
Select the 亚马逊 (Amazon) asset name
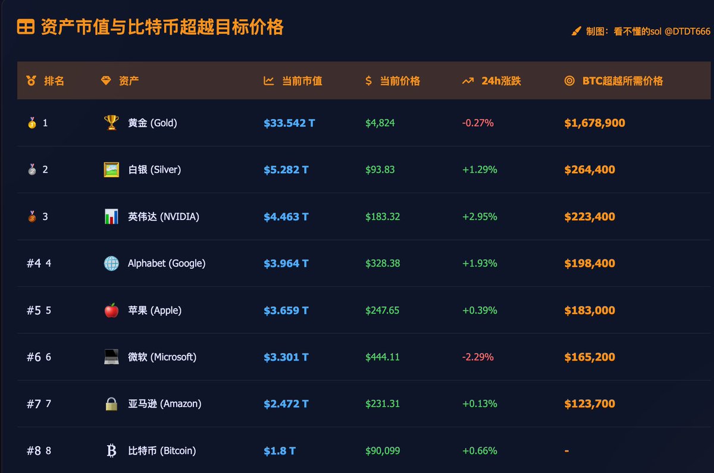[x=165, y=404]
